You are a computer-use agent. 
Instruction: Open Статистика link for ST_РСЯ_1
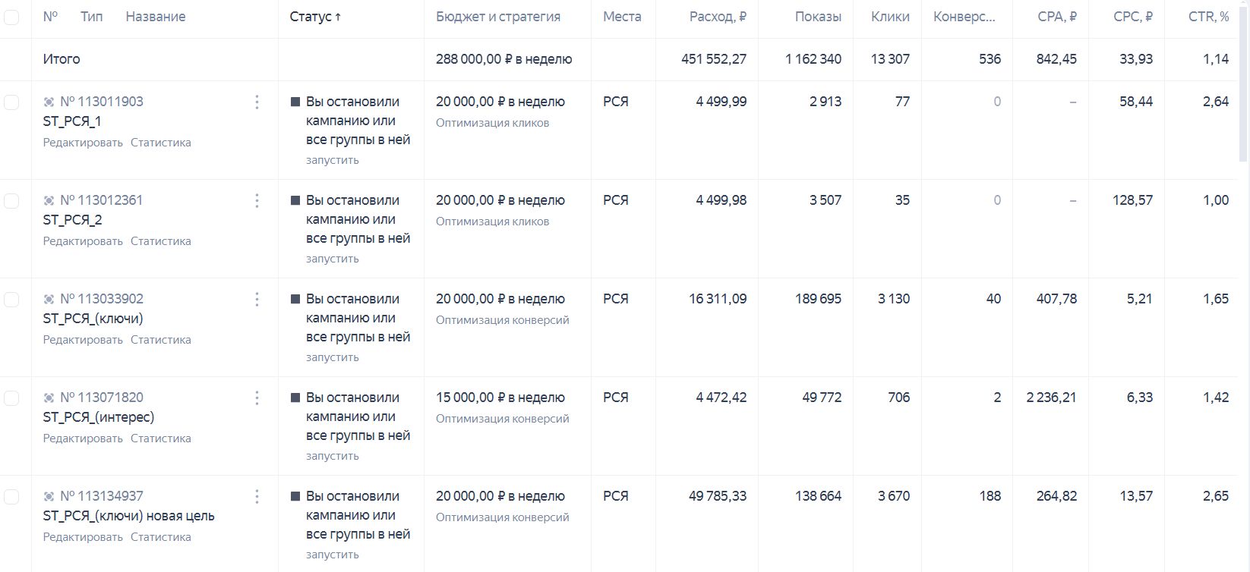coord(161,143)
